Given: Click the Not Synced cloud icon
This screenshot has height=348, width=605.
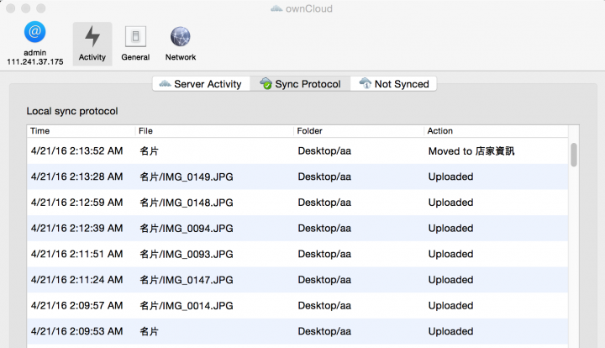Looking at the screenshot, I should 365,83.
